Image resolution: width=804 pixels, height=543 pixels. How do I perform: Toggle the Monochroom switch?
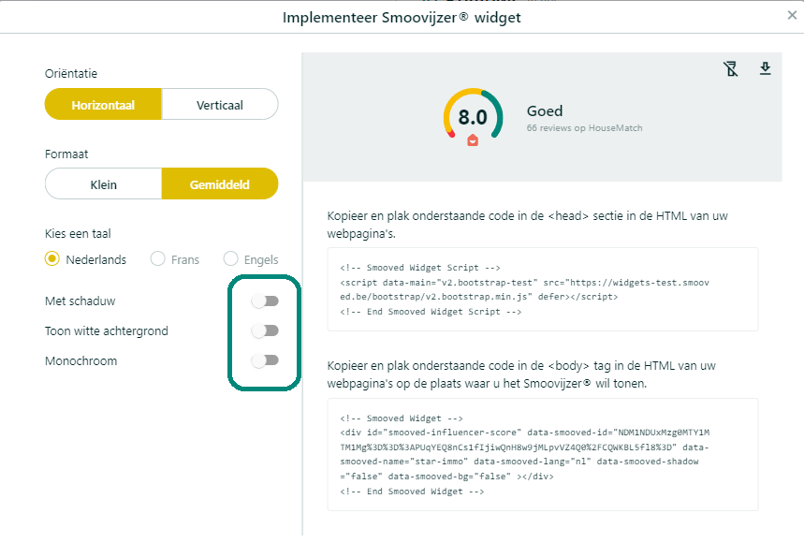click(265, 360)
